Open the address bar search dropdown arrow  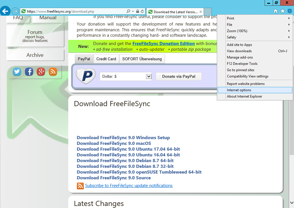point(133,11)
